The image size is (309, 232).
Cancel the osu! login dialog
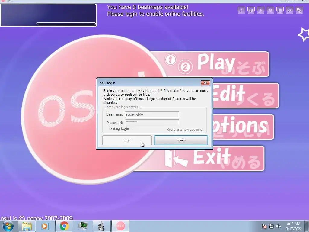181,140
